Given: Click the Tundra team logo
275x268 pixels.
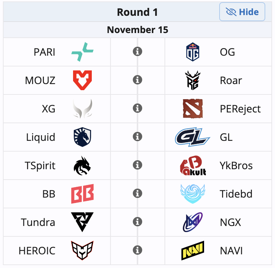Looking at the screenshot, I should pos(82,222).
